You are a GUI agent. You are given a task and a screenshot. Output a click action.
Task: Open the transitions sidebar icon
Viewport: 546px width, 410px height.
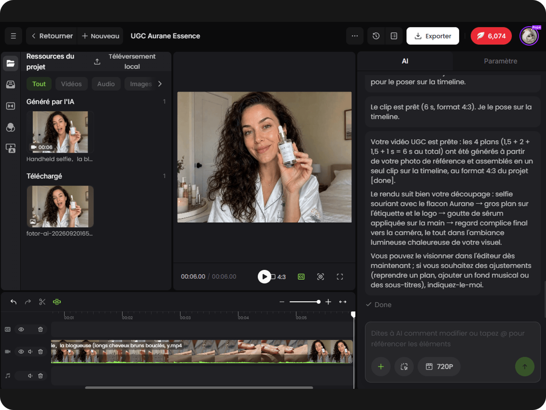(11, 106)
